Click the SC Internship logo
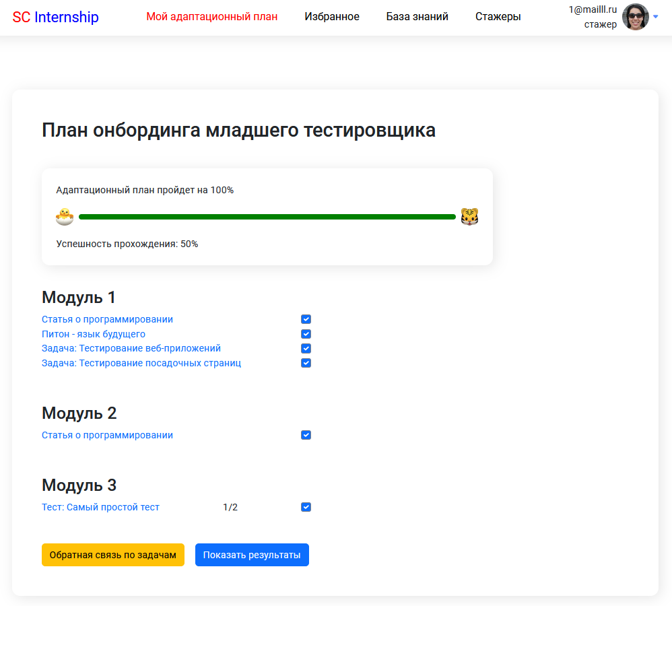672x672 pixels. coord(55,17)
